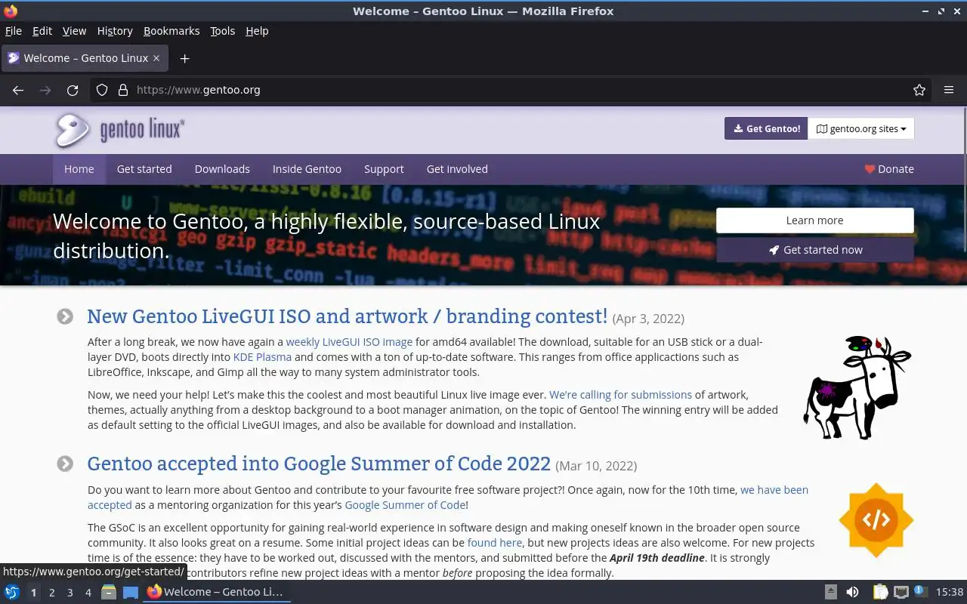
Task: Expand the gentoo.org sites dropdown
Action: [x=861, y=128]
